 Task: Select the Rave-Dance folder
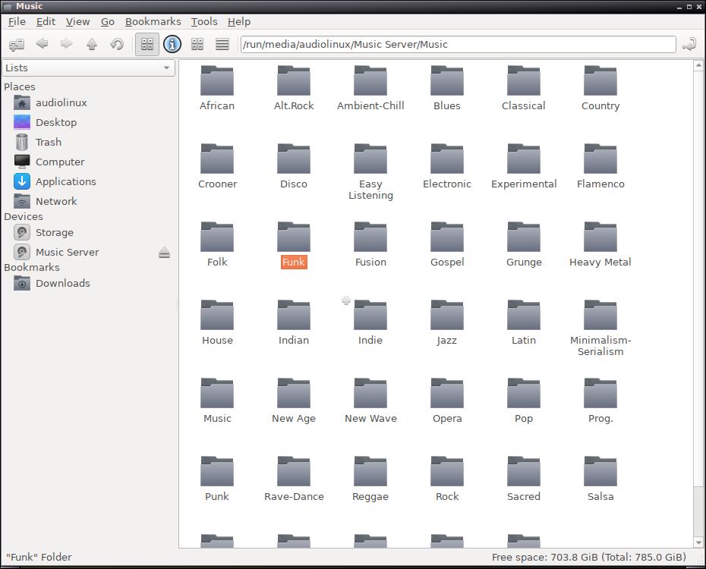(294, 479)
